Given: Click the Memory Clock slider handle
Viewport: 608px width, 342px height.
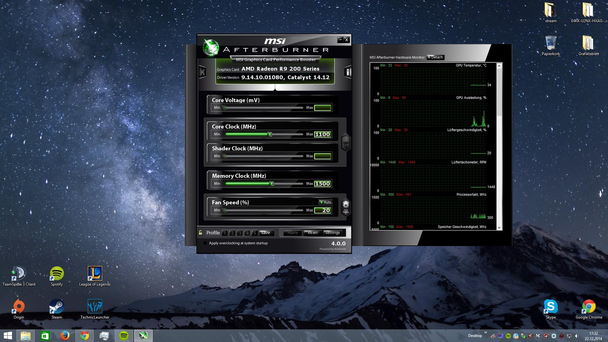Looking at the screenshot, I should (x=272, y=184).
